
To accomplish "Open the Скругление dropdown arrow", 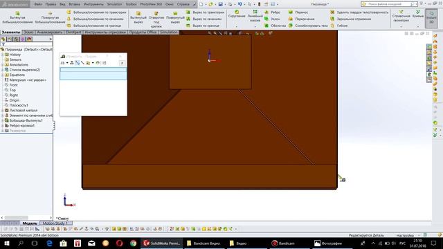I will coord(237,26).
